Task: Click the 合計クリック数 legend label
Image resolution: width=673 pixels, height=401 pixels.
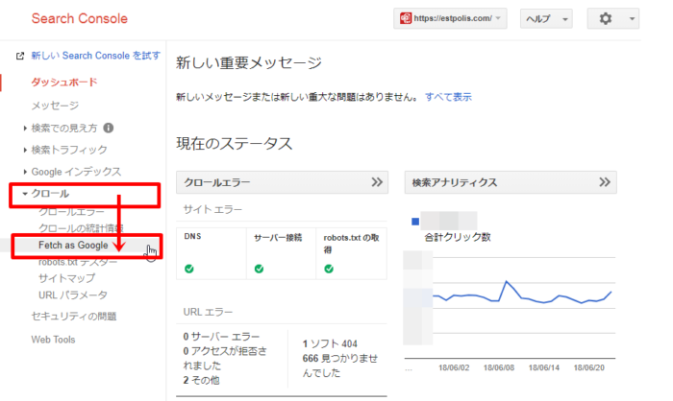Action: tap(457, 237)
